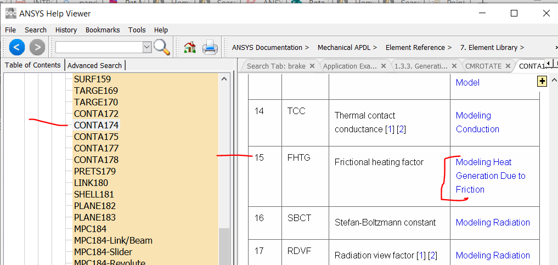The height and width of the screenshot is (265, 558).
Task: Click the yellow plus expand icon
Action: click(x=542, y=81)
